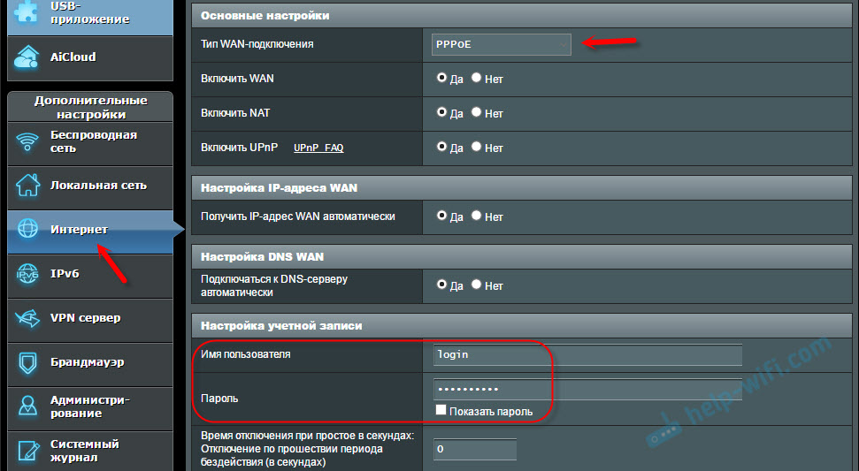Click the local network house icon
Screen dimensions: 859x471
pyautogui.click(x=28, y=186)
